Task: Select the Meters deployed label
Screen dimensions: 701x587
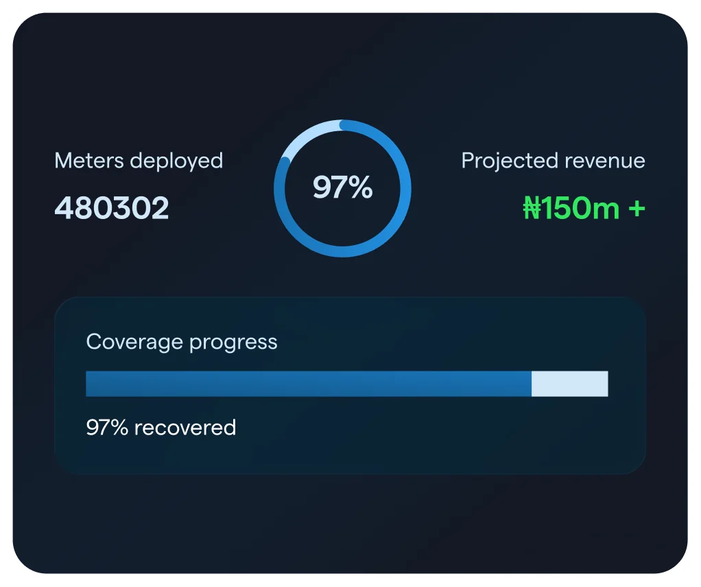Action: coord(139,161)
